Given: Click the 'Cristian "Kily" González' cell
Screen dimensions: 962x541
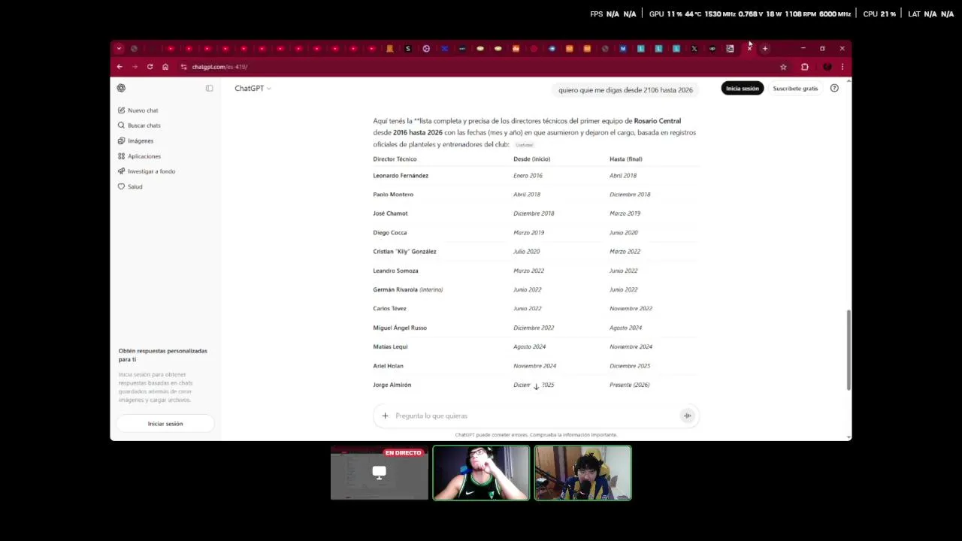Looking at the screenshot, I should 404,252.
